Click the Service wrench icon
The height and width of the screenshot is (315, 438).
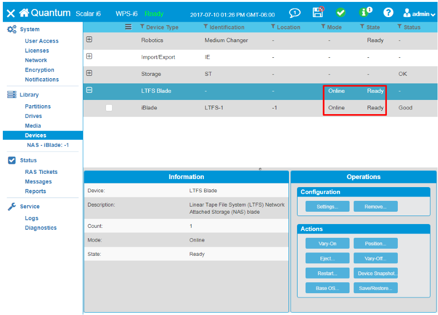click(11, 207)
